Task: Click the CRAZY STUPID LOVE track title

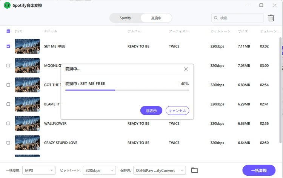Action: pos(61,143)
